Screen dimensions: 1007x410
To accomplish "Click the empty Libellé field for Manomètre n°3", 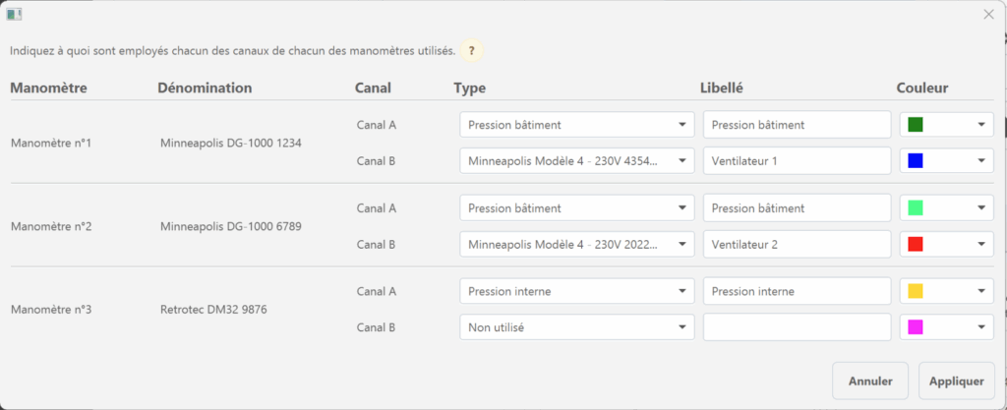I will [x=797, y=326].
